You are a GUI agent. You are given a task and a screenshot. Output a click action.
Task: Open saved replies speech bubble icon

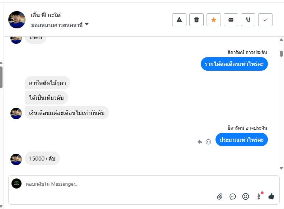[x=233, y=196]
